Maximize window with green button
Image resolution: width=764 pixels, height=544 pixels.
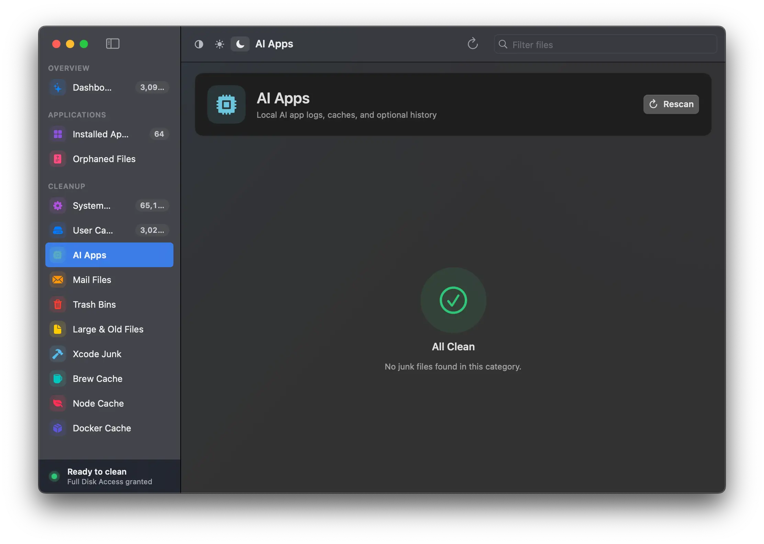pyautogui.click(x=84, y=44)
